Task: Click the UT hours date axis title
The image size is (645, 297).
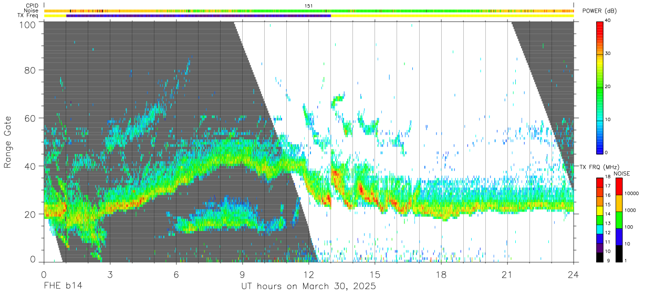Action: tap(308, 287)
